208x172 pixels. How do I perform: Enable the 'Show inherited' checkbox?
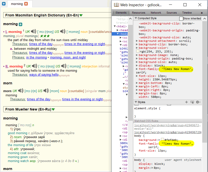pyautogui.click(x=181, y=18)
